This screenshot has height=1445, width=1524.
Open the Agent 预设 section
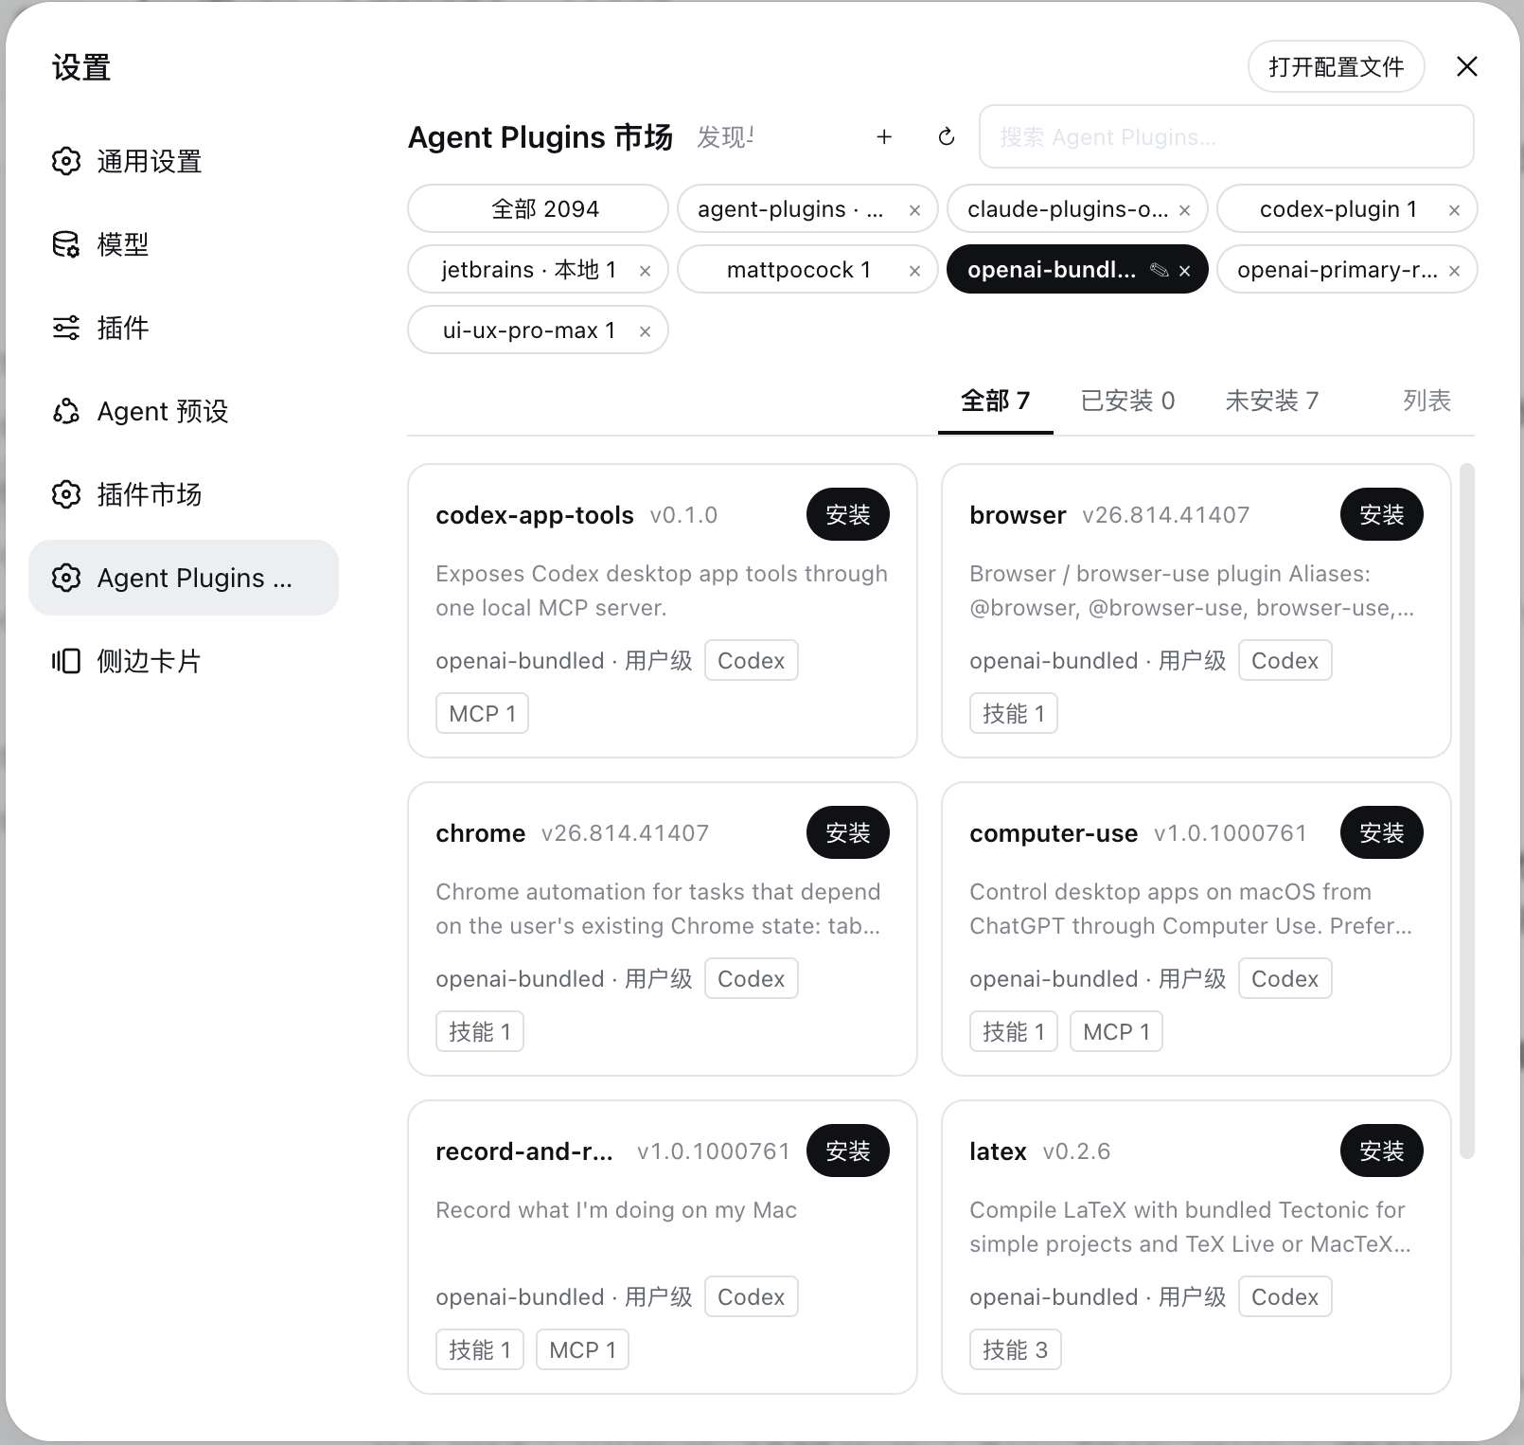click(184, 411)
